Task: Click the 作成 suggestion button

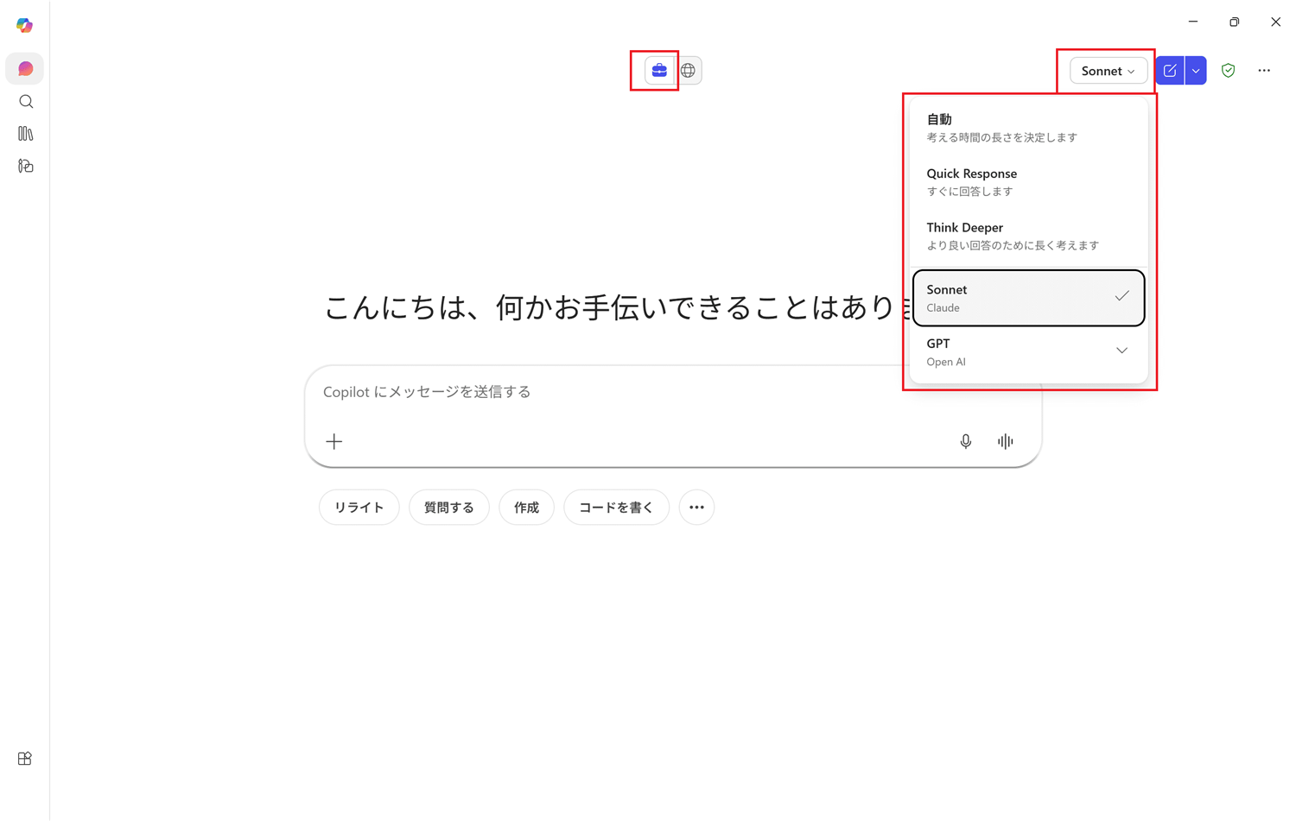Action: coord(527,508)
